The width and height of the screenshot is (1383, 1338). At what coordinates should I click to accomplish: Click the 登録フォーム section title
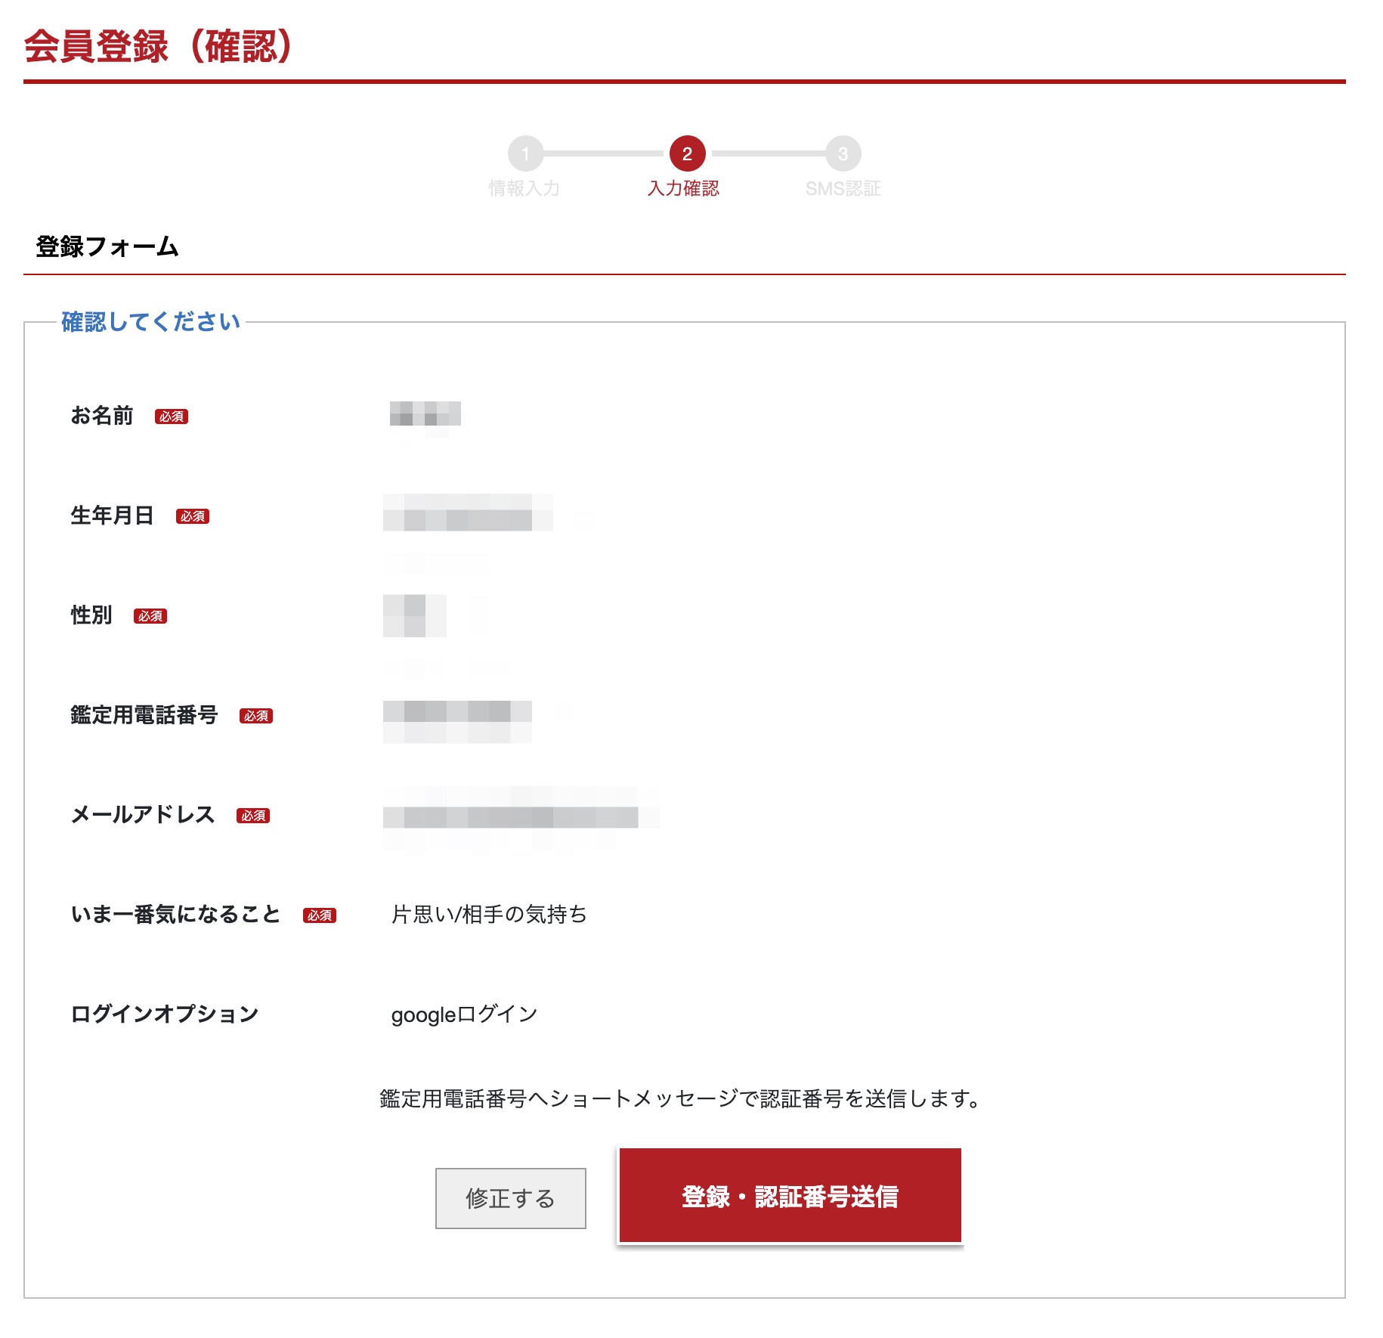(x=106, y=246)
